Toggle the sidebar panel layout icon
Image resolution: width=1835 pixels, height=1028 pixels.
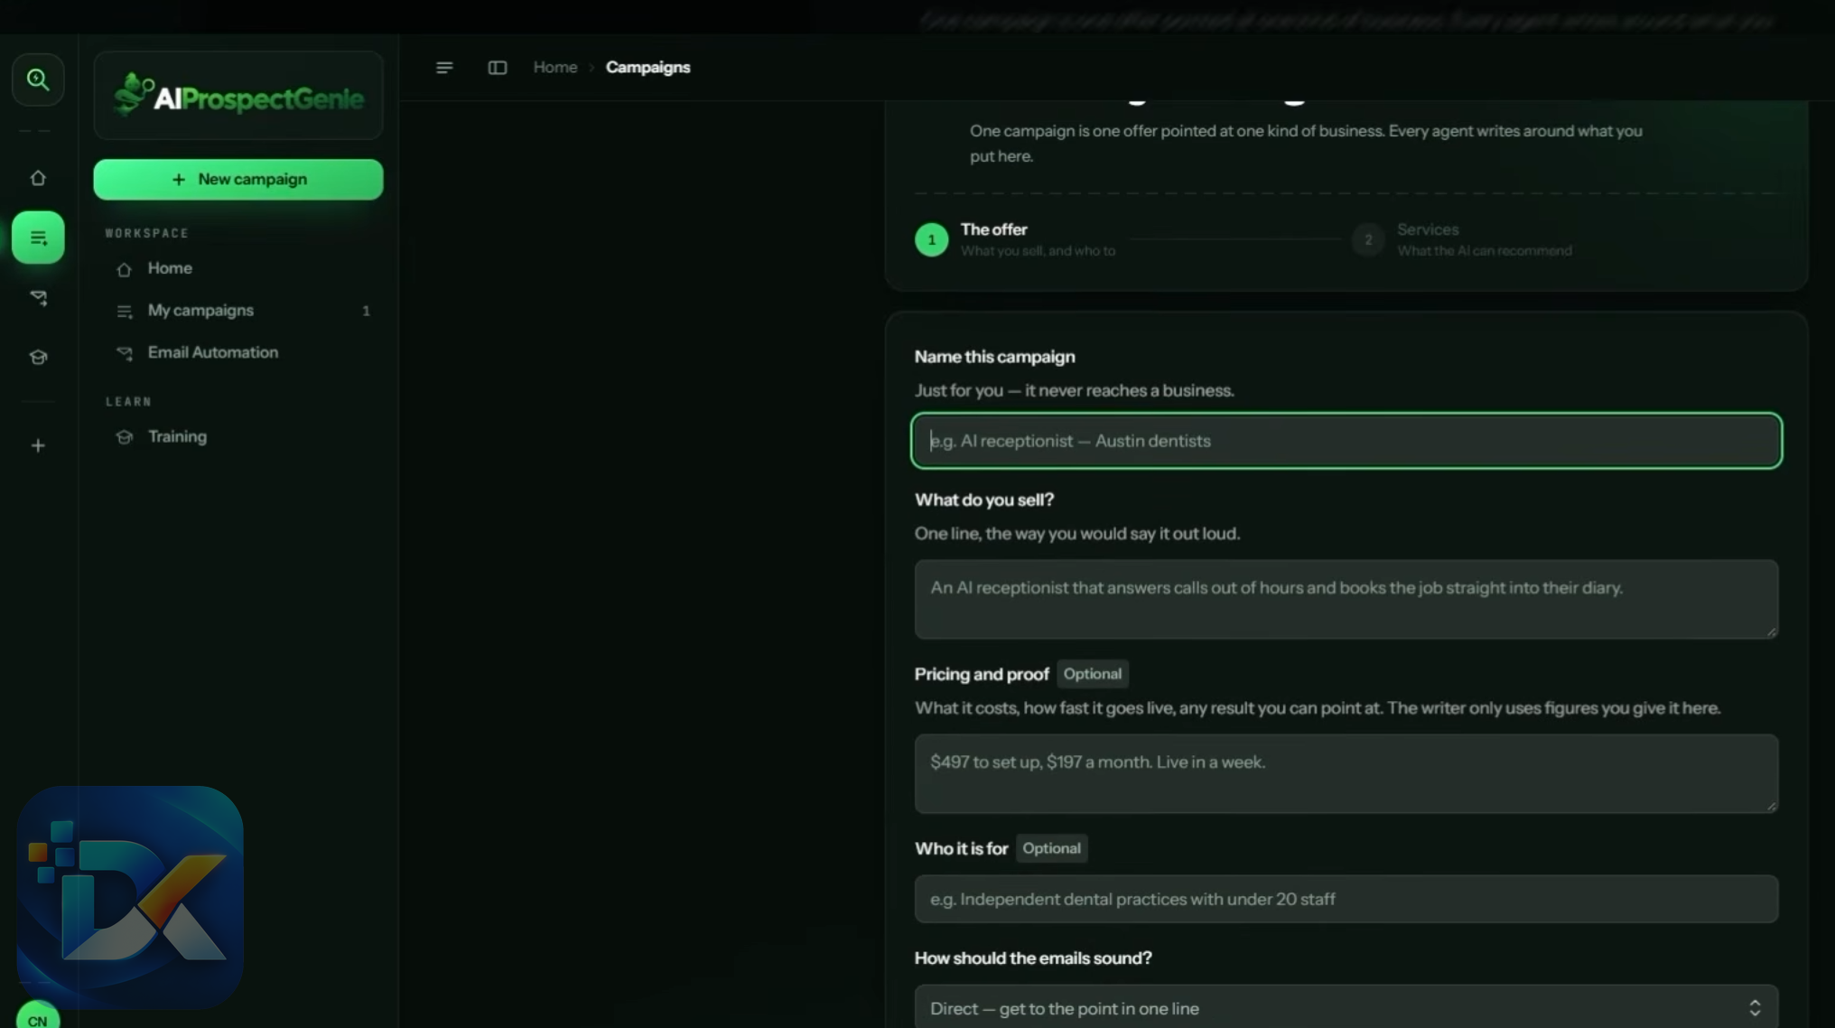coord(498,68)
